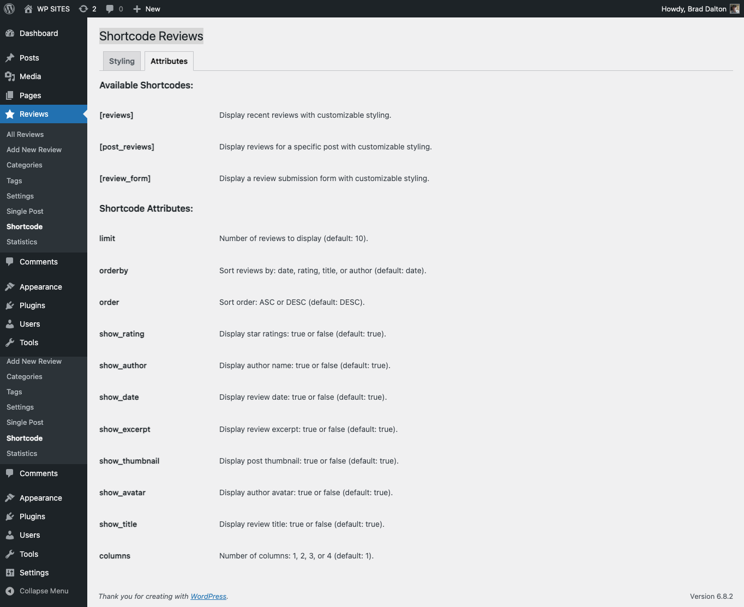Click the Dashboard gauge icon
The height and width of the screenshot is (607, 744).
click(x=10, y=33)
